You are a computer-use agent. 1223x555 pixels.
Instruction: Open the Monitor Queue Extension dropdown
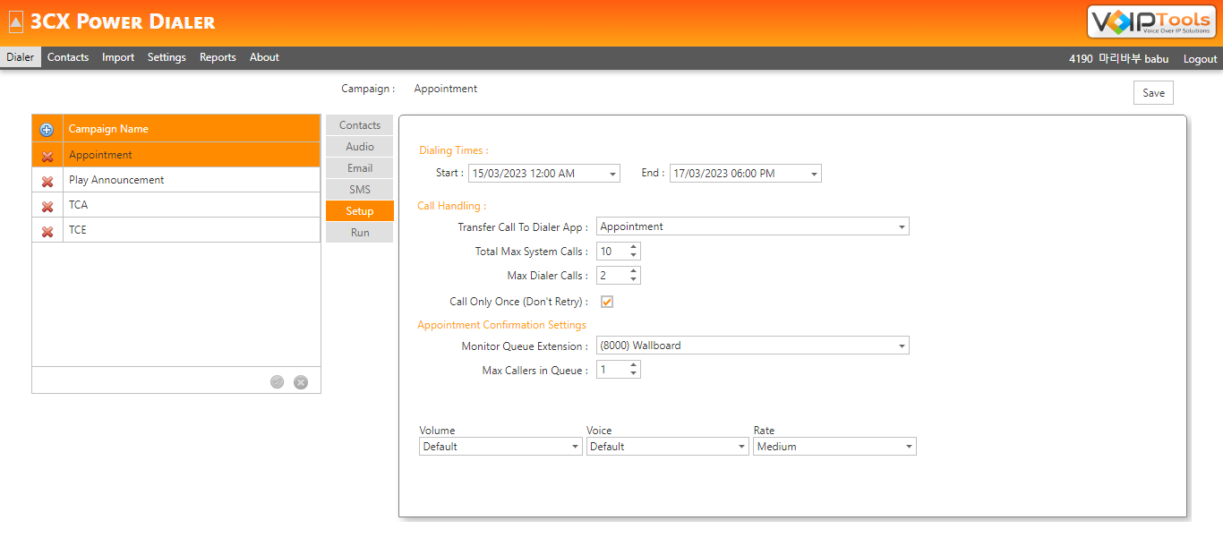[x=902, y=345]
